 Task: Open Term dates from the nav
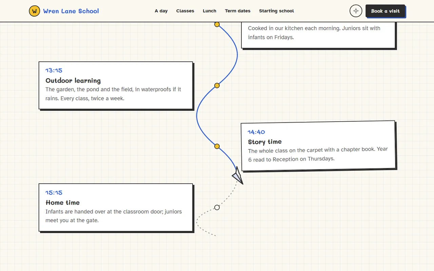(x=238, y=11)
